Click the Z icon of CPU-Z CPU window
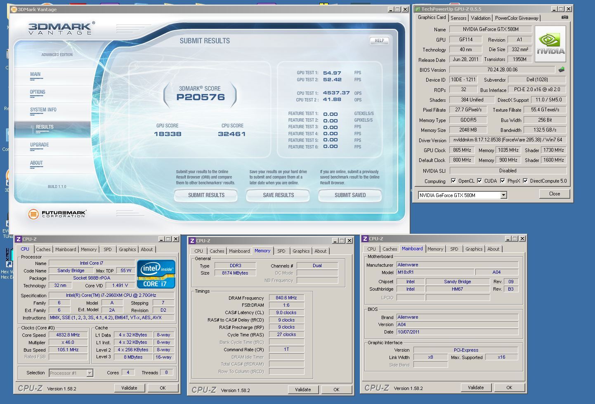595x404 pixels. [x=18, y=239]
